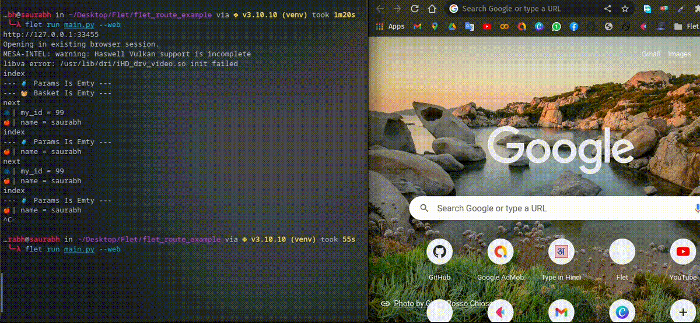Bookmark this page with the star icon
This screenshot has width=700, height=323.
[x=625, y=9]
